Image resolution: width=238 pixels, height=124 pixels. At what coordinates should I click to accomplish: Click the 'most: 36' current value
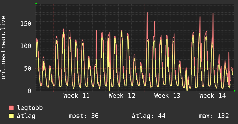coord(84,116)
